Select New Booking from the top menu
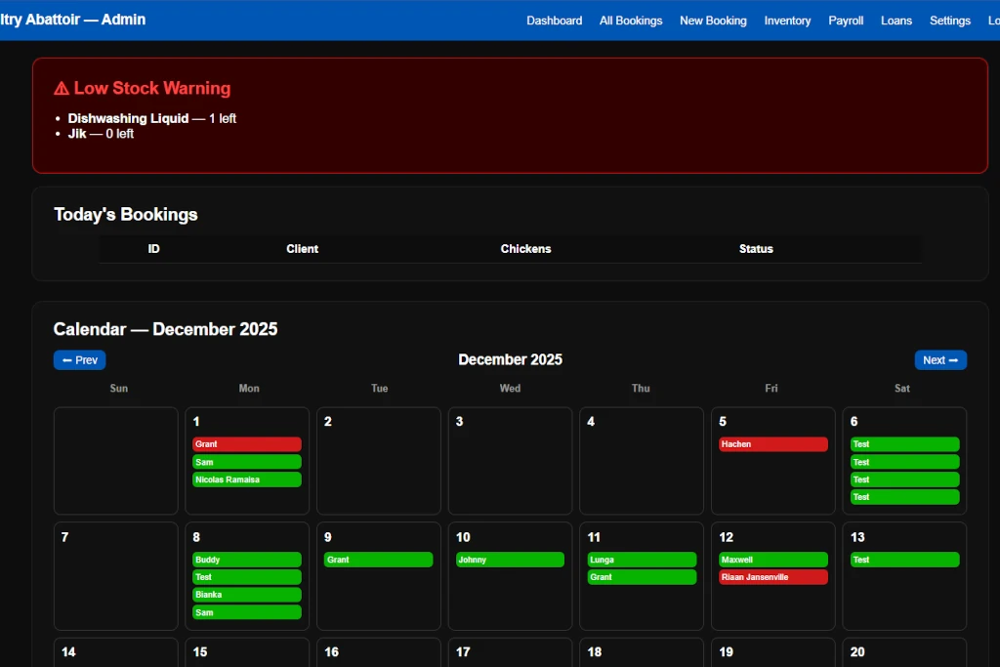This screenshot has height=667, width=1000. 713,21
